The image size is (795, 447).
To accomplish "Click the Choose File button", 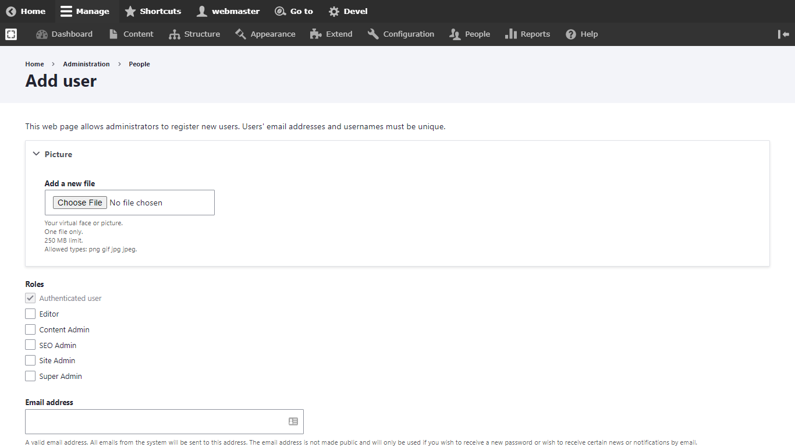I will point(80,203).
